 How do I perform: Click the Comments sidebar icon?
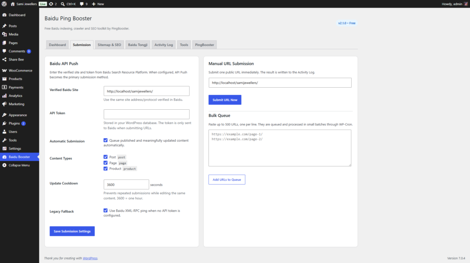[5, 51]
